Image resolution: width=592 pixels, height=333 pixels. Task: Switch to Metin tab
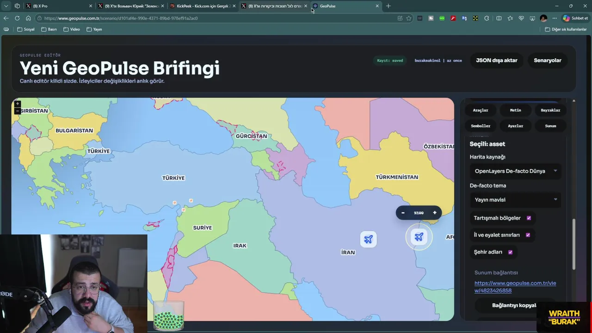[515, 110]
